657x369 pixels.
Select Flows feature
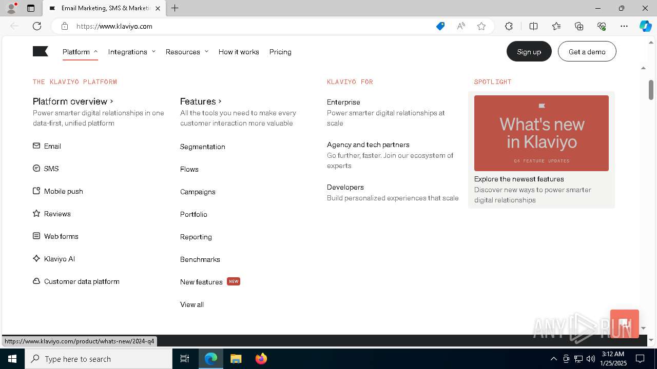pos(189,169)
